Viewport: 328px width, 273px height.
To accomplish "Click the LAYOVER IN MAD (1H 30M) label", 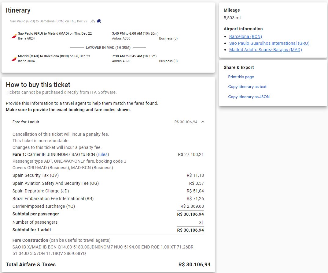I will pyautogui.click(x=108, y=47).
